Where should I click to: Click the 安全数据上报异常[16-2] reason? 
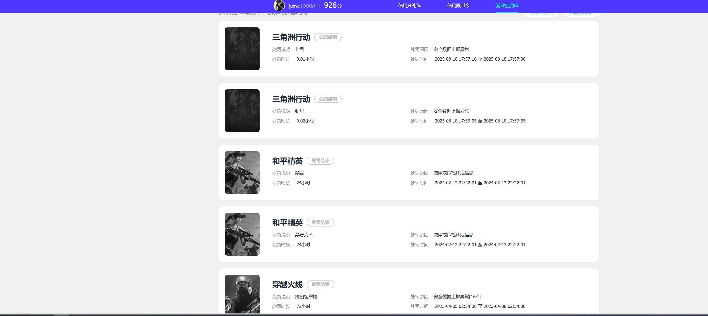click(x=457, y=296)
